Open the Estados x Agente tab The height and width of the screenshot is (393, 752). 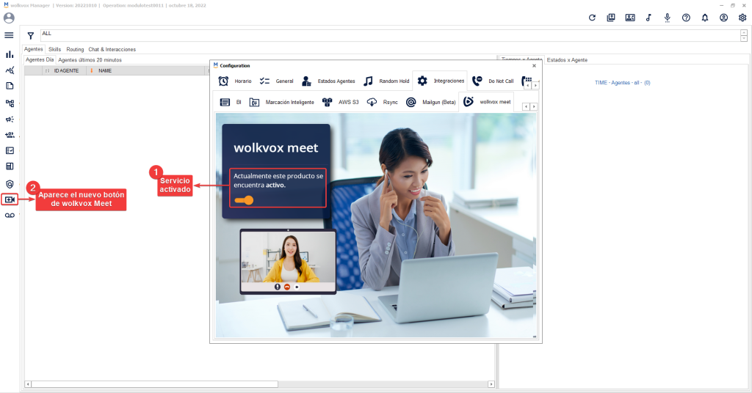click(x=567, y=60)
